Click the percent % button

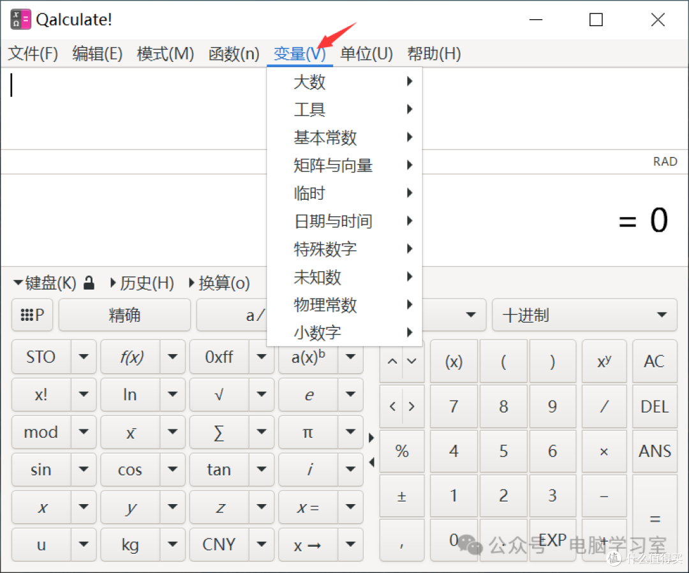pos(402,451)
